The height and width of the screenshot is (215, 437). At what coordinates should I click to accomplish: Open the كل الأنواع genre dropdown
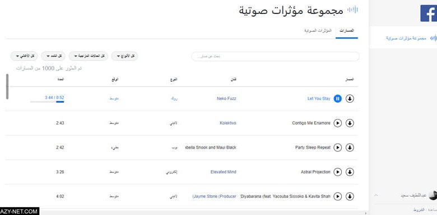click(x=124, y=56)
